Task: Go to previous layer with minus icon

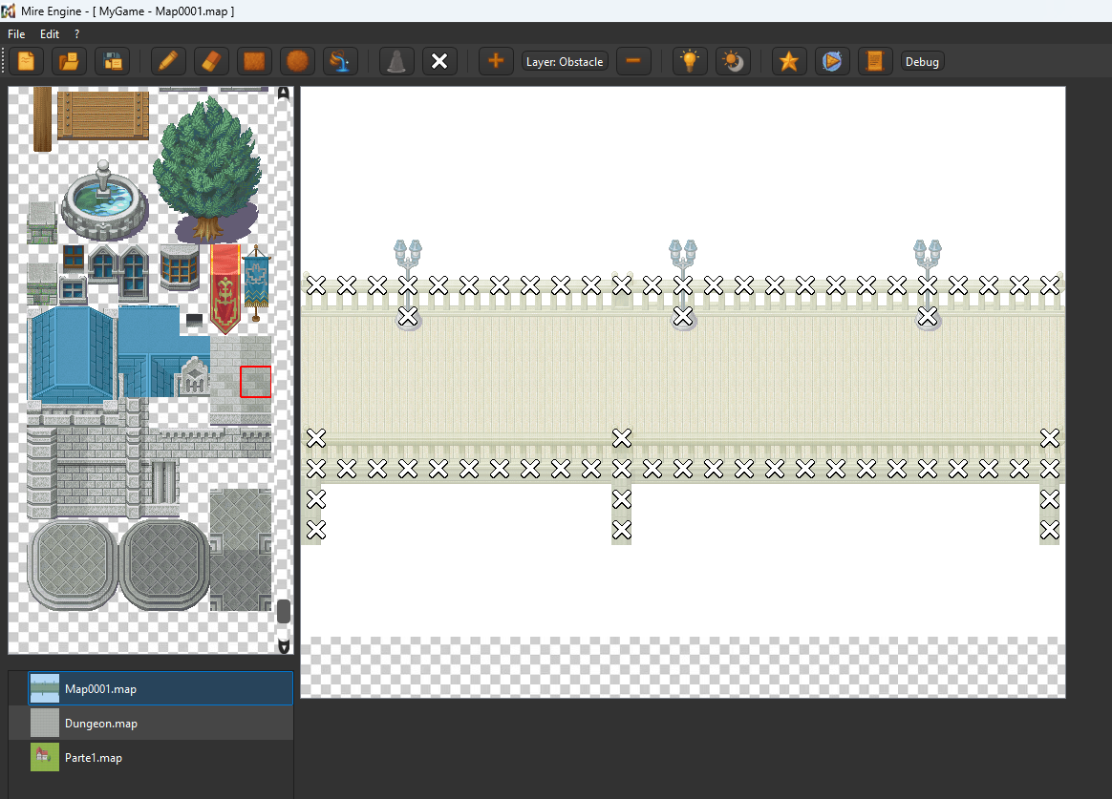Action: (633, 62)
